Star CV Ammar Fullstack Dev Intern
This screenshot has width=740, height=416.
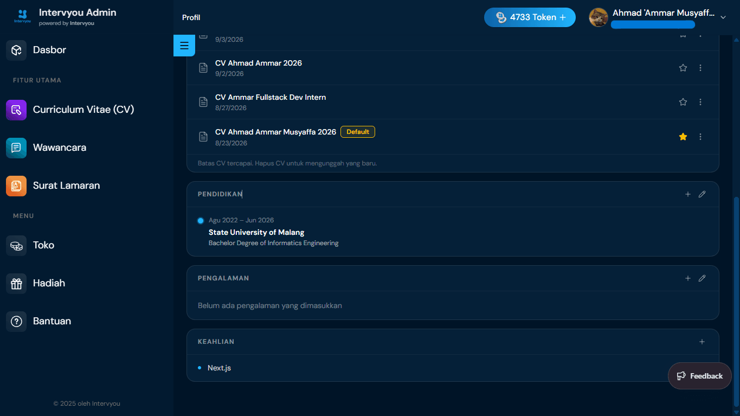pyautogui.click(x=683, y=102)
